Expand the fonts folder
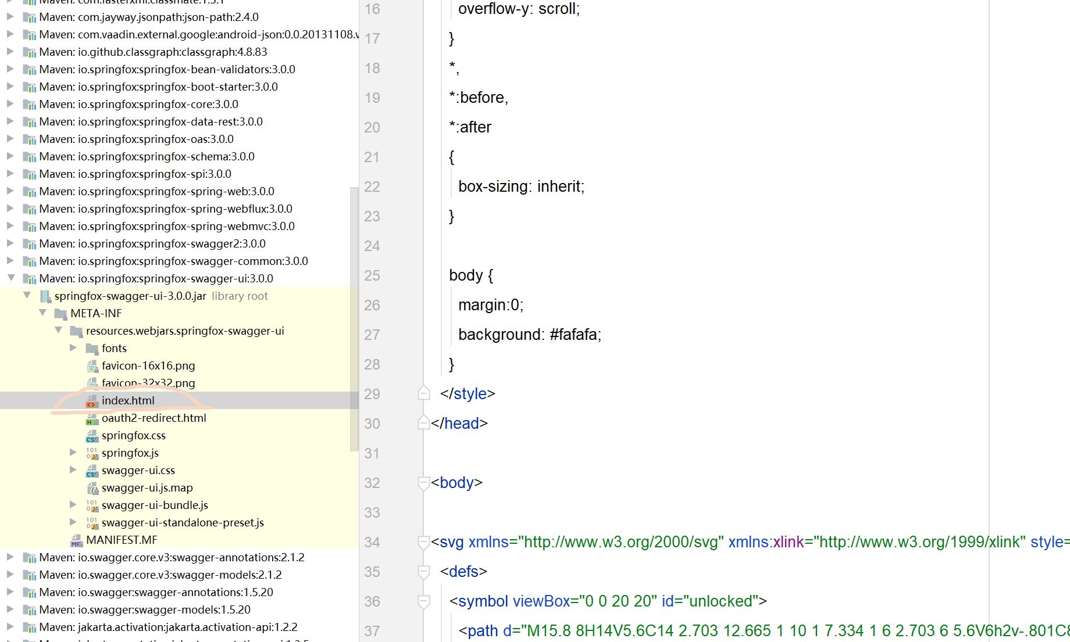The height and width of the screenshot is (642, 1070). pos(73,347)
